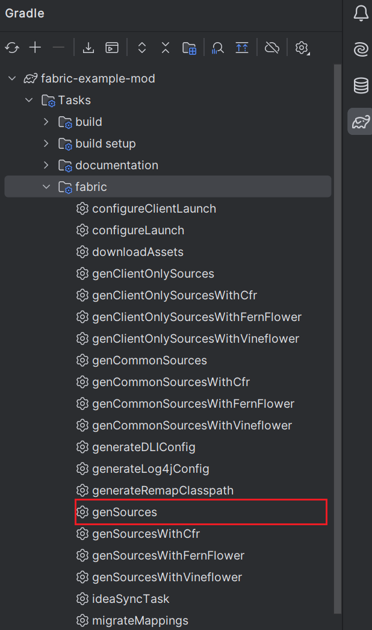Select the genSourcesWithFernFlower task
The image size is (372, 630).
169,556
